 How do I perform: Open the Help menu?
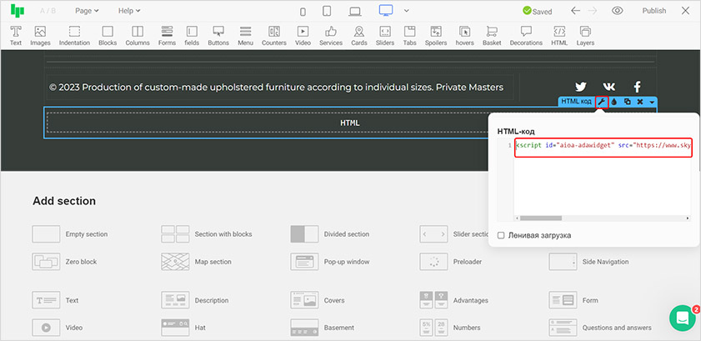point(129,11)
